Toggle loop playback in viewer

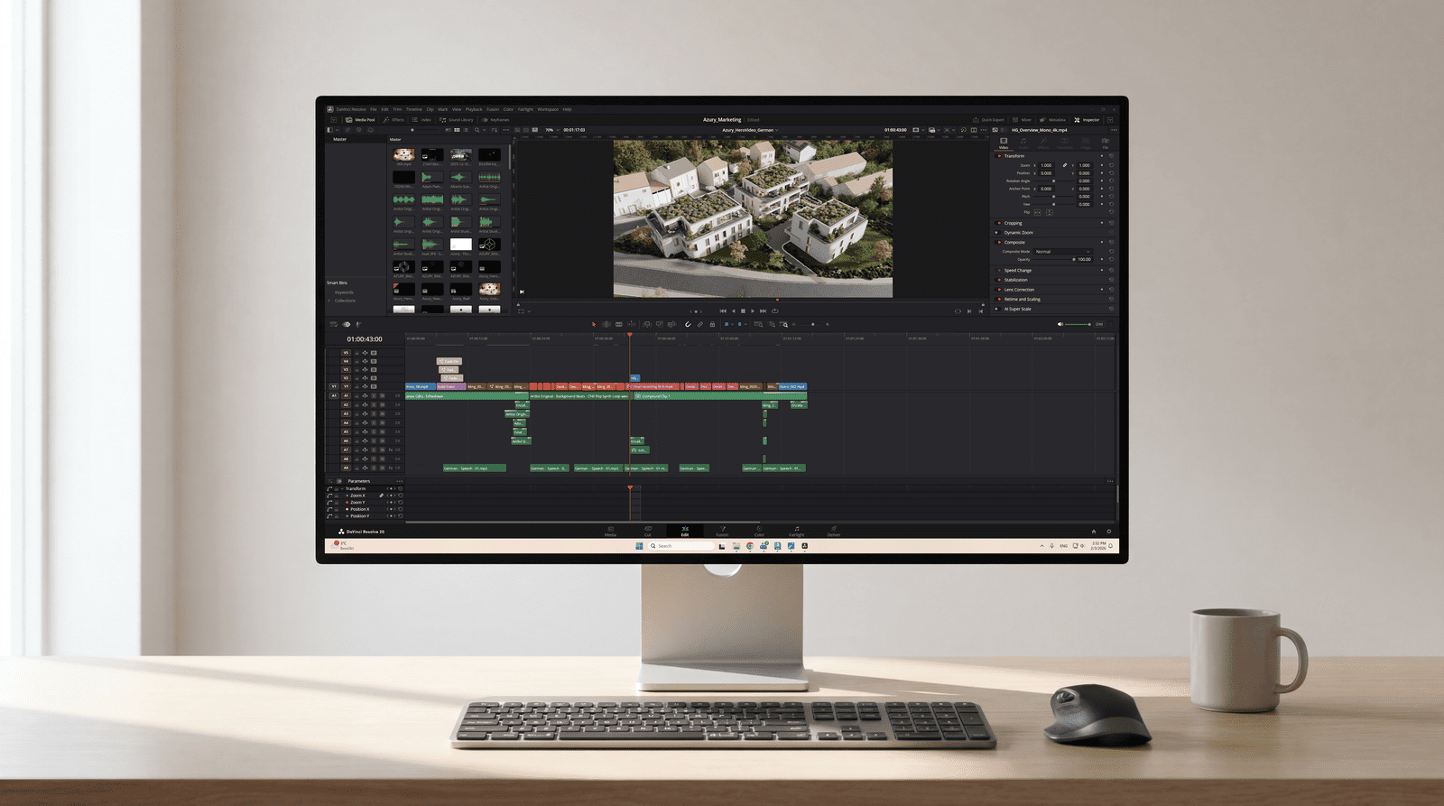point(775,310)
